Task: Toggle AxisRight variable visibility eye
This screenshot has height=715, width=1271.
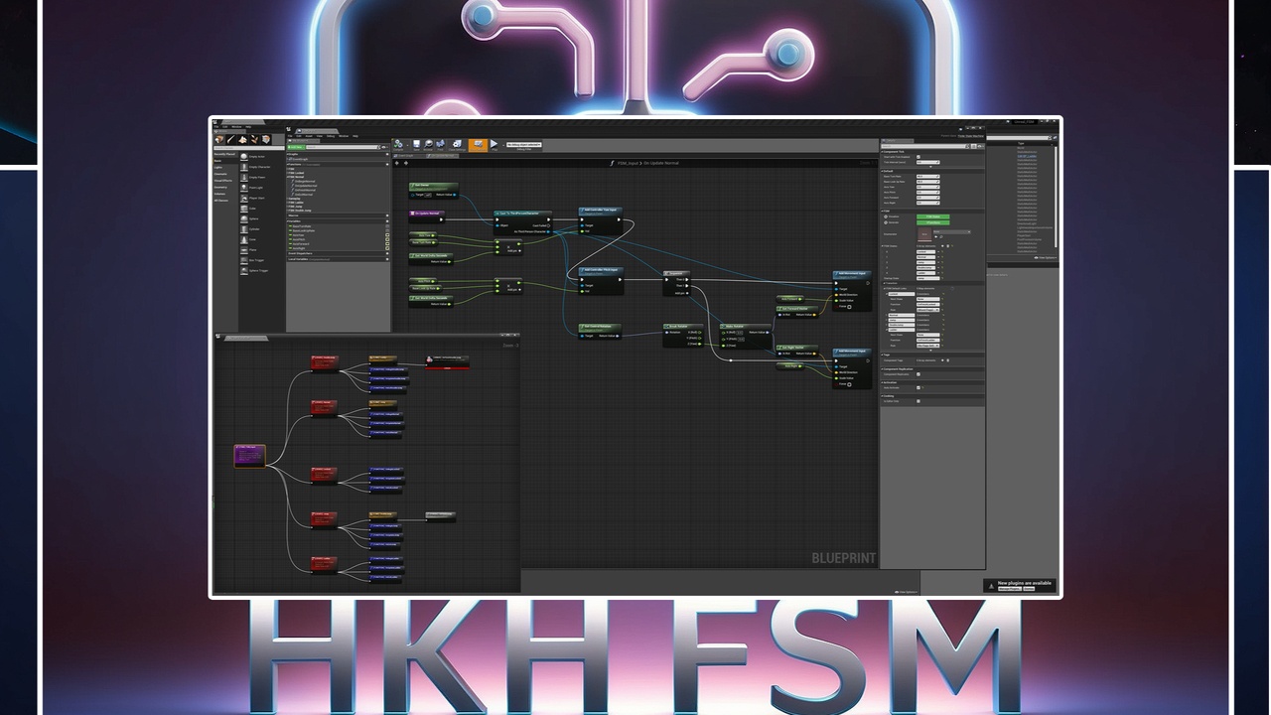Action: 387,248
